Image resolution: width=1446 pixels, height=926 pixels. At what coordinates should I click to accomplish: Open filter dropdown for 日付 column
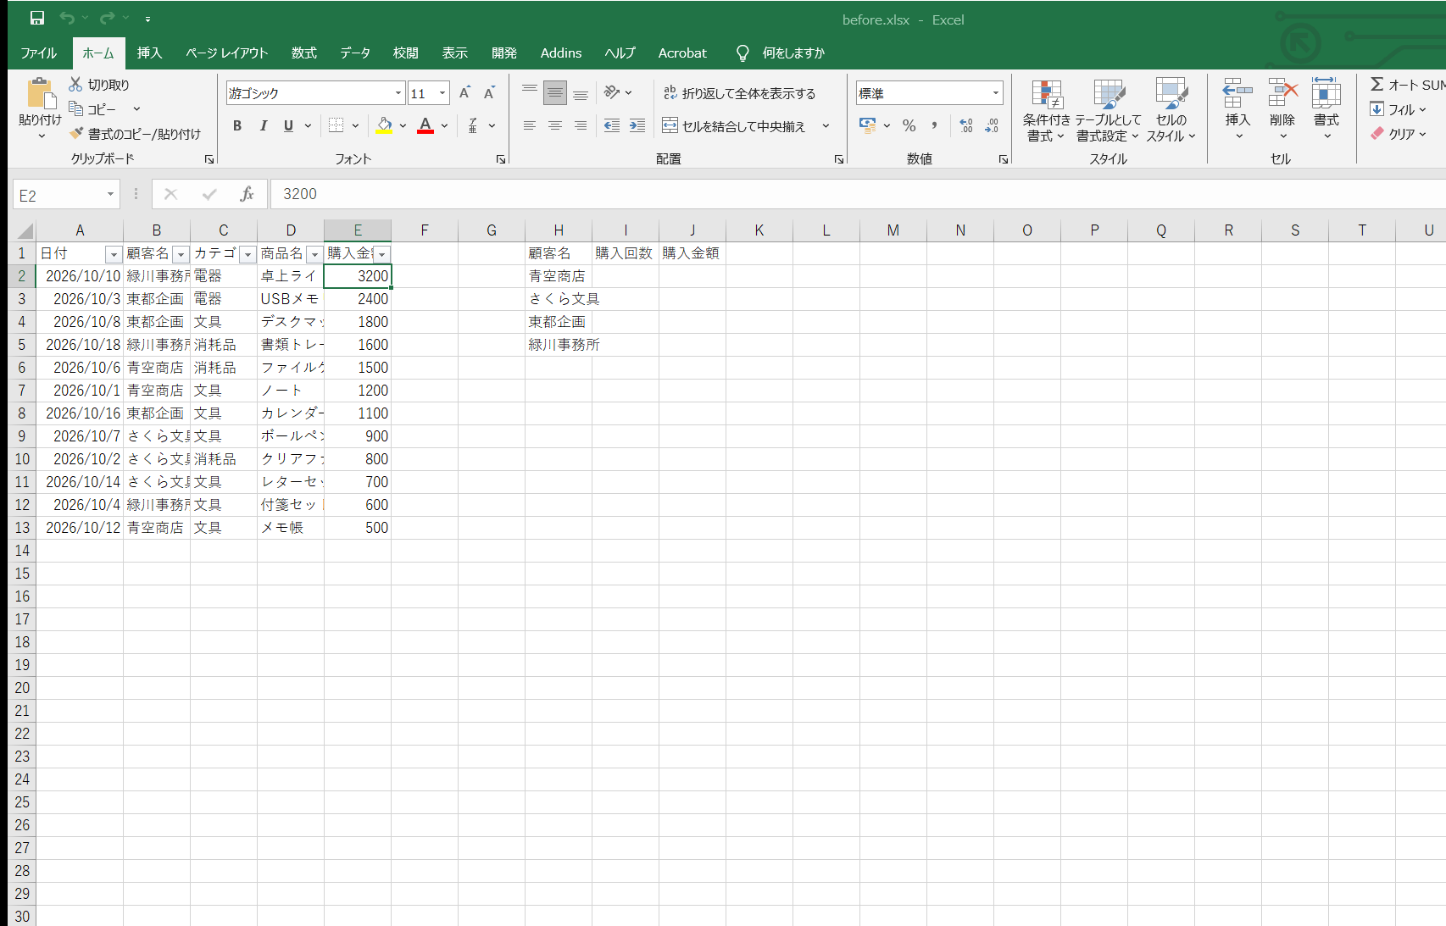114,254
